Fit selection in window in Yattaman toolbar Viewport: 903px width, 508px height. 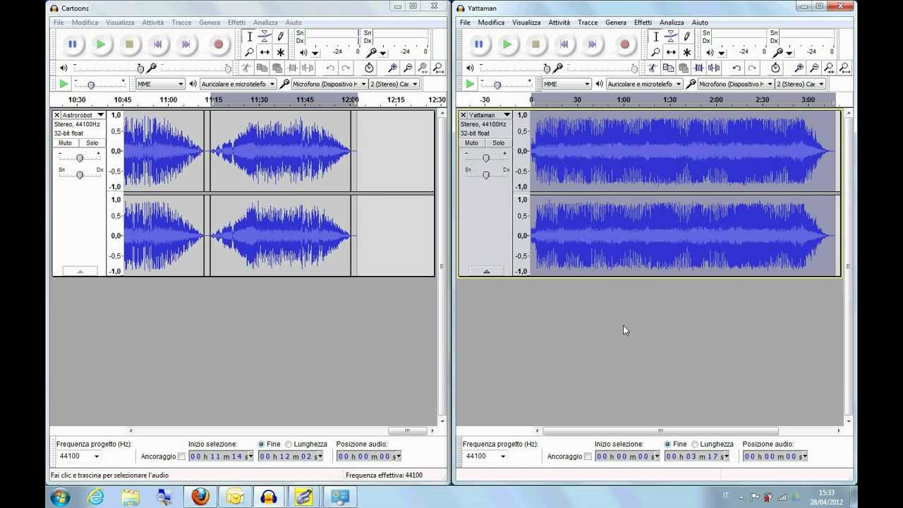(830, 68)
